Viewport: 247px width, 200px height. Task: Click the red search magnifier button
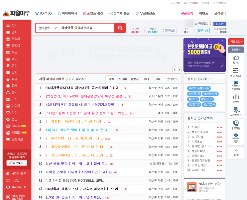(120, 28)
